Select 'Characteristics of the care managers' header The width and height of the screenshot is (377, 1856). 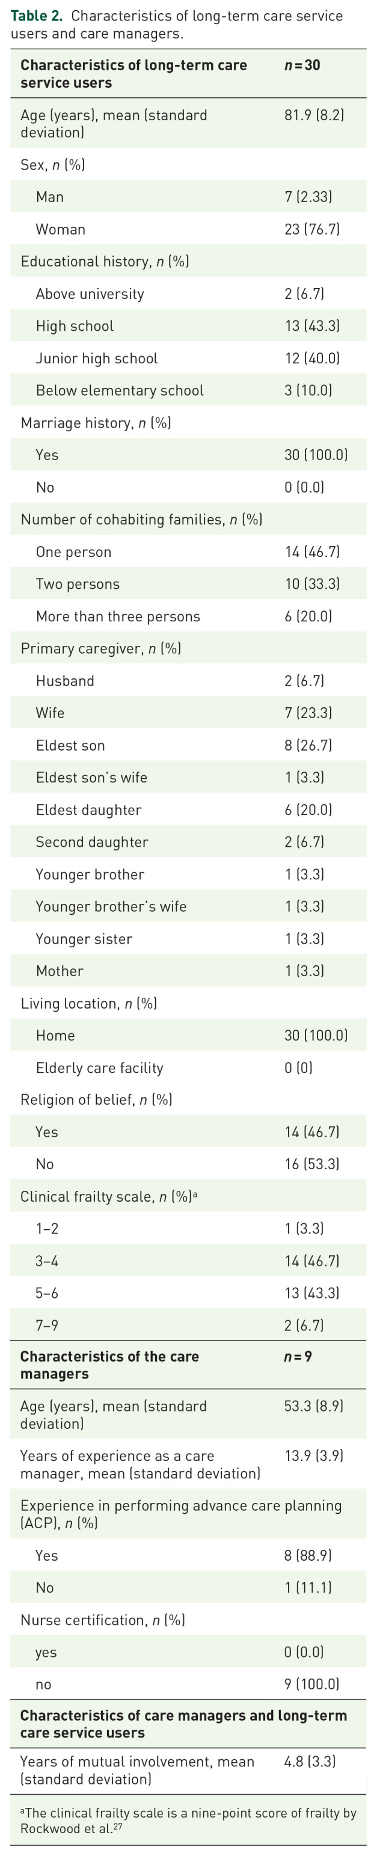[x=109, y=1365]
